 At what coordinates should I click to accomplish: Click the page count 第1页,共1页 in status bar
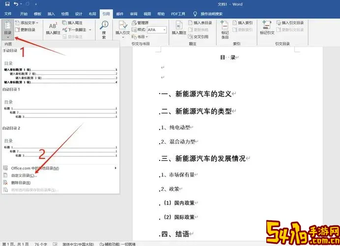[x=15, y=244]
